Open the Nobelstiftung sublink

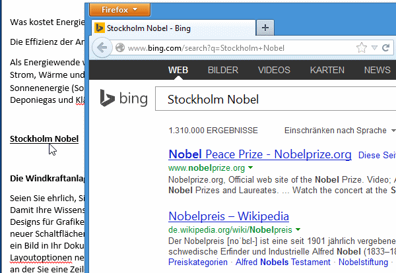363,262
